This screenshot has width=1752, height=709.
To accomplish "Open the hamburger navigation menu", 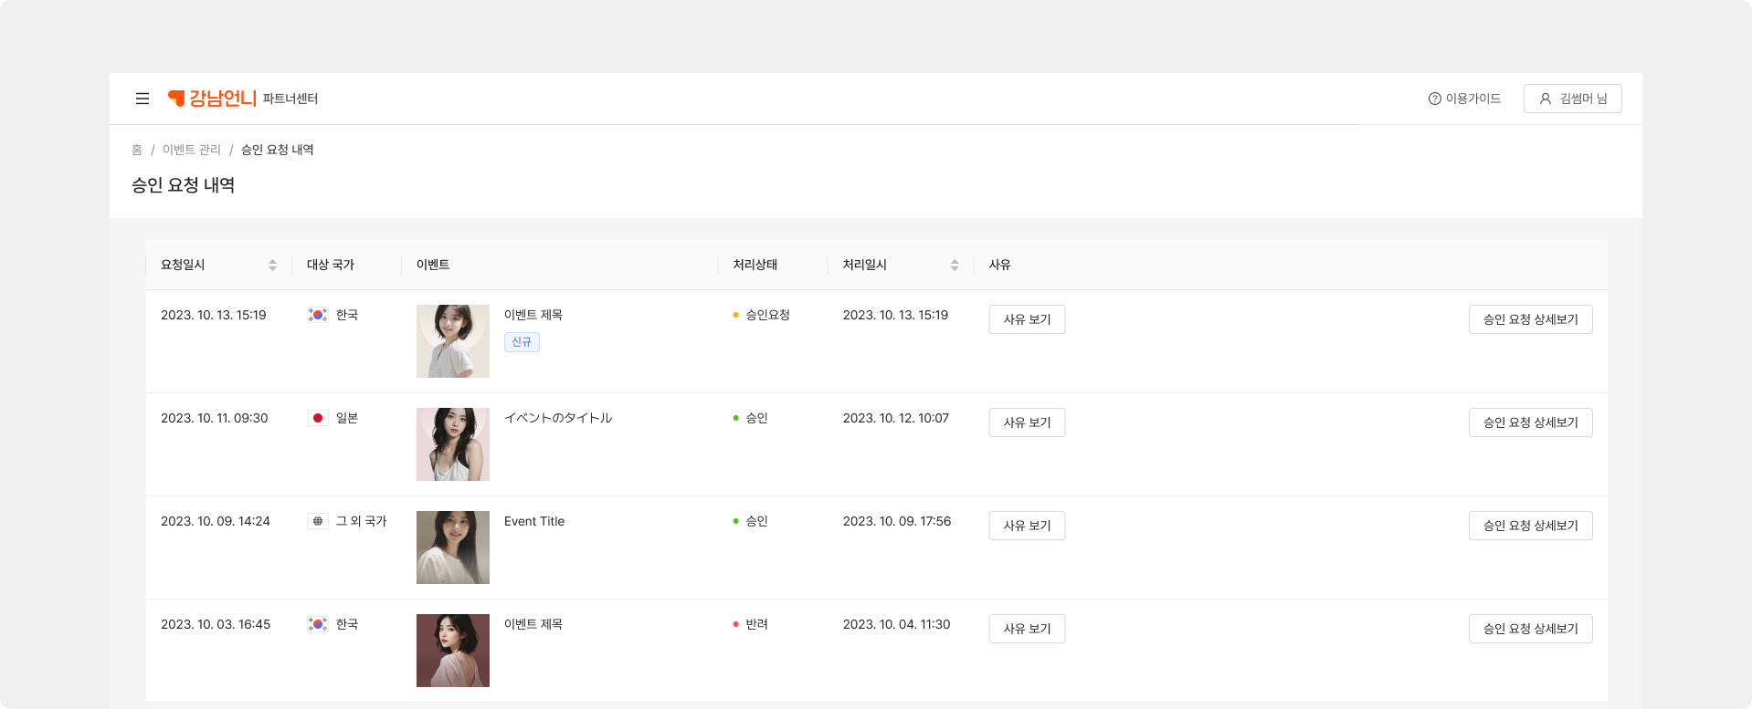I will click(142, 99).
